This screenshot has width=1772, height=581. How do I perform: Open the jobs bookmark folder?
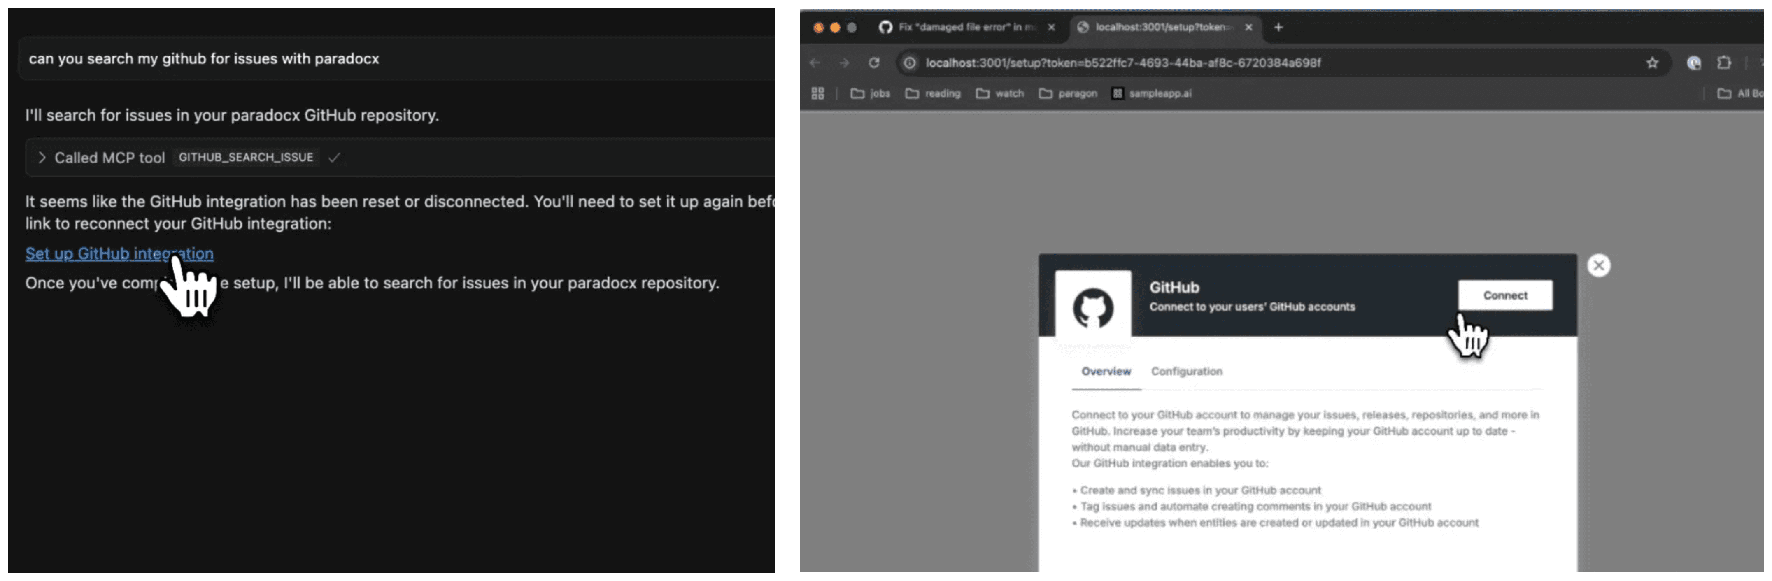[870, 93]
